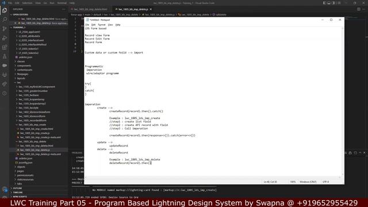Close the lwc_1805_lds_imp_delete.js editor tab

[151, 9]
